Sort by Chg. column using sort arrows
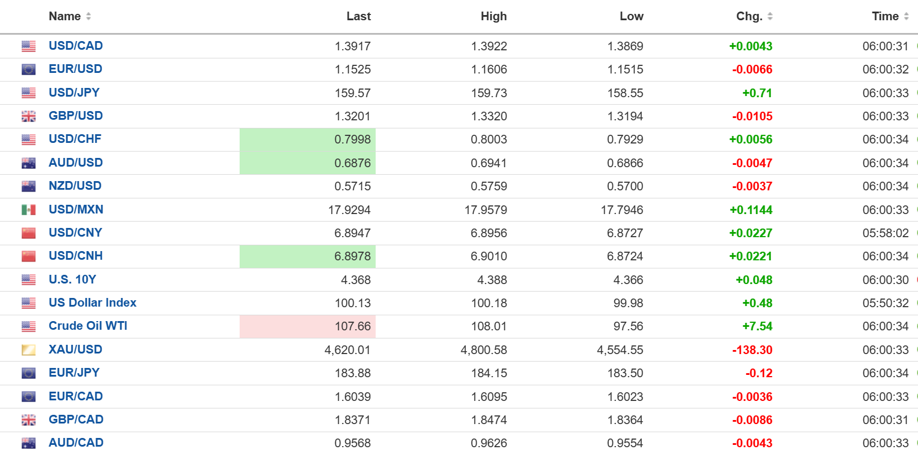Viewport: 918px width, 453px height. [770, 16]
